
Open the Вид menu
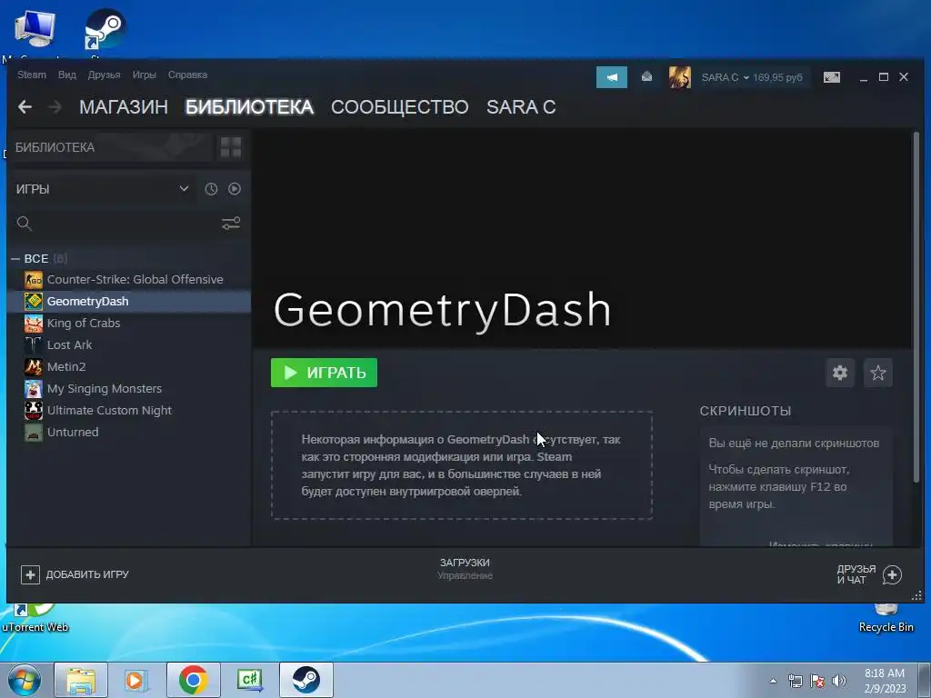(67, 75)
